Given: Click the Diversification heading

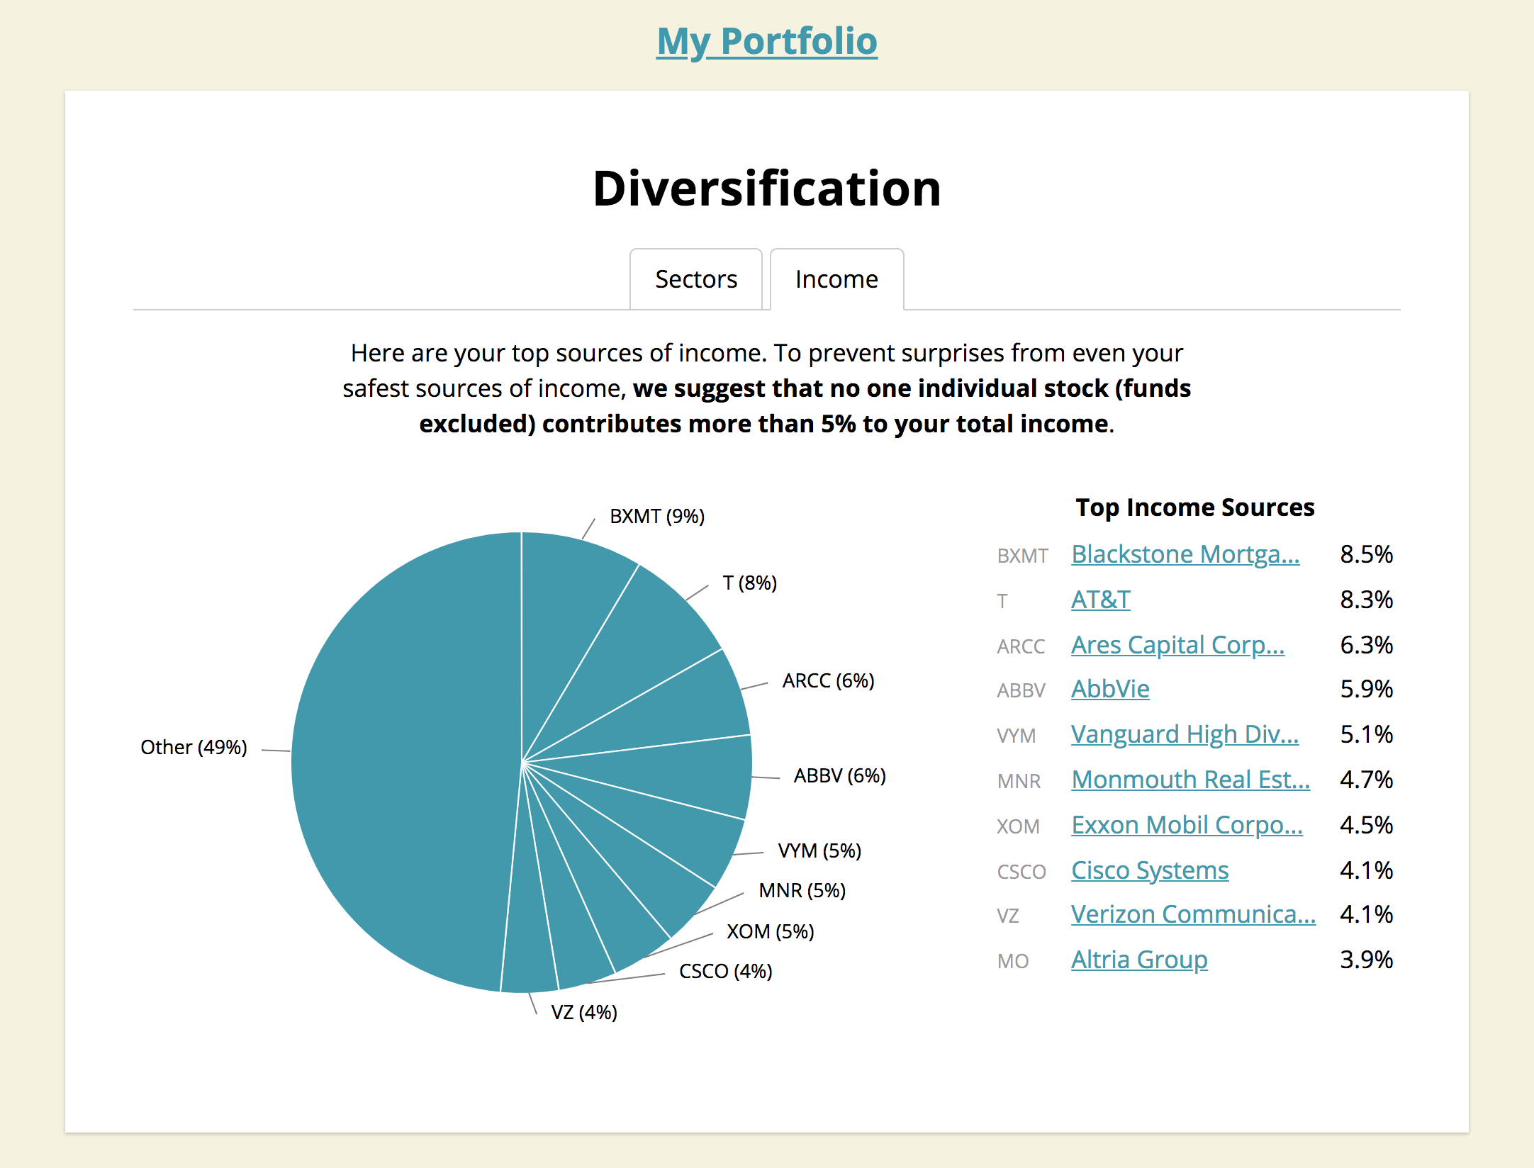Looking at the screenshot, I should click(x=767, y=189).
